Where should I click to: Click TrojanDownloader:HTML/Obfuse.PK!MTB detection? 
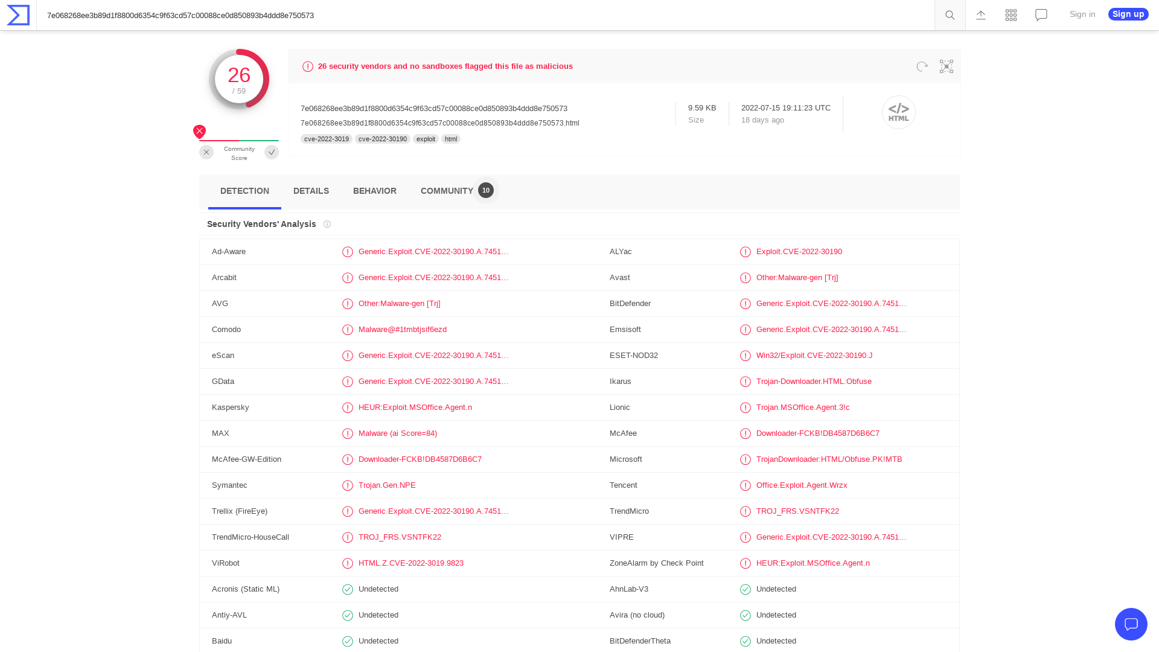click(829, 459)
